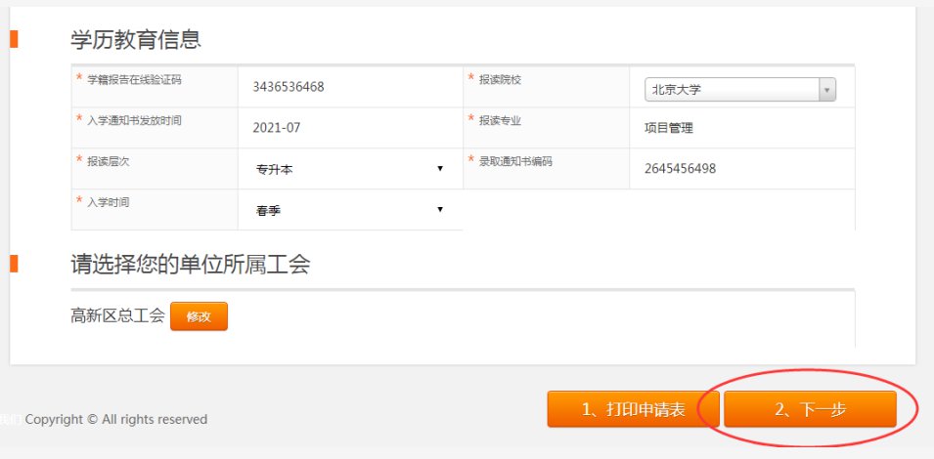Screen dimensions: 934x459
Task: Select the 高新区总工会 union name text
Action: (117, 316)
